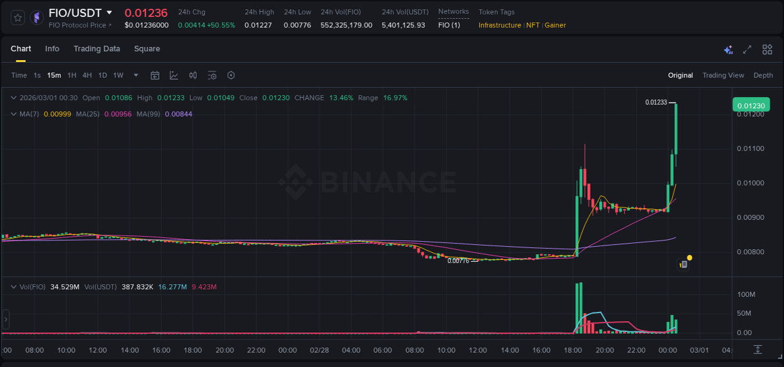Select the 1H timeframe
784x367 pixels.
72,75
